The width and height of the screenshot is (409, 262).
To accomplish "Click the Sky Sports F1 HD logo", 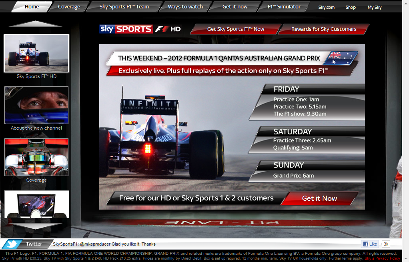I will coord(140,29).
